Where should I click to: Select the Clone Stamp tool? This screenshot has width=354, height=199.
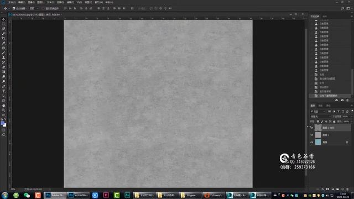[3, 57]
